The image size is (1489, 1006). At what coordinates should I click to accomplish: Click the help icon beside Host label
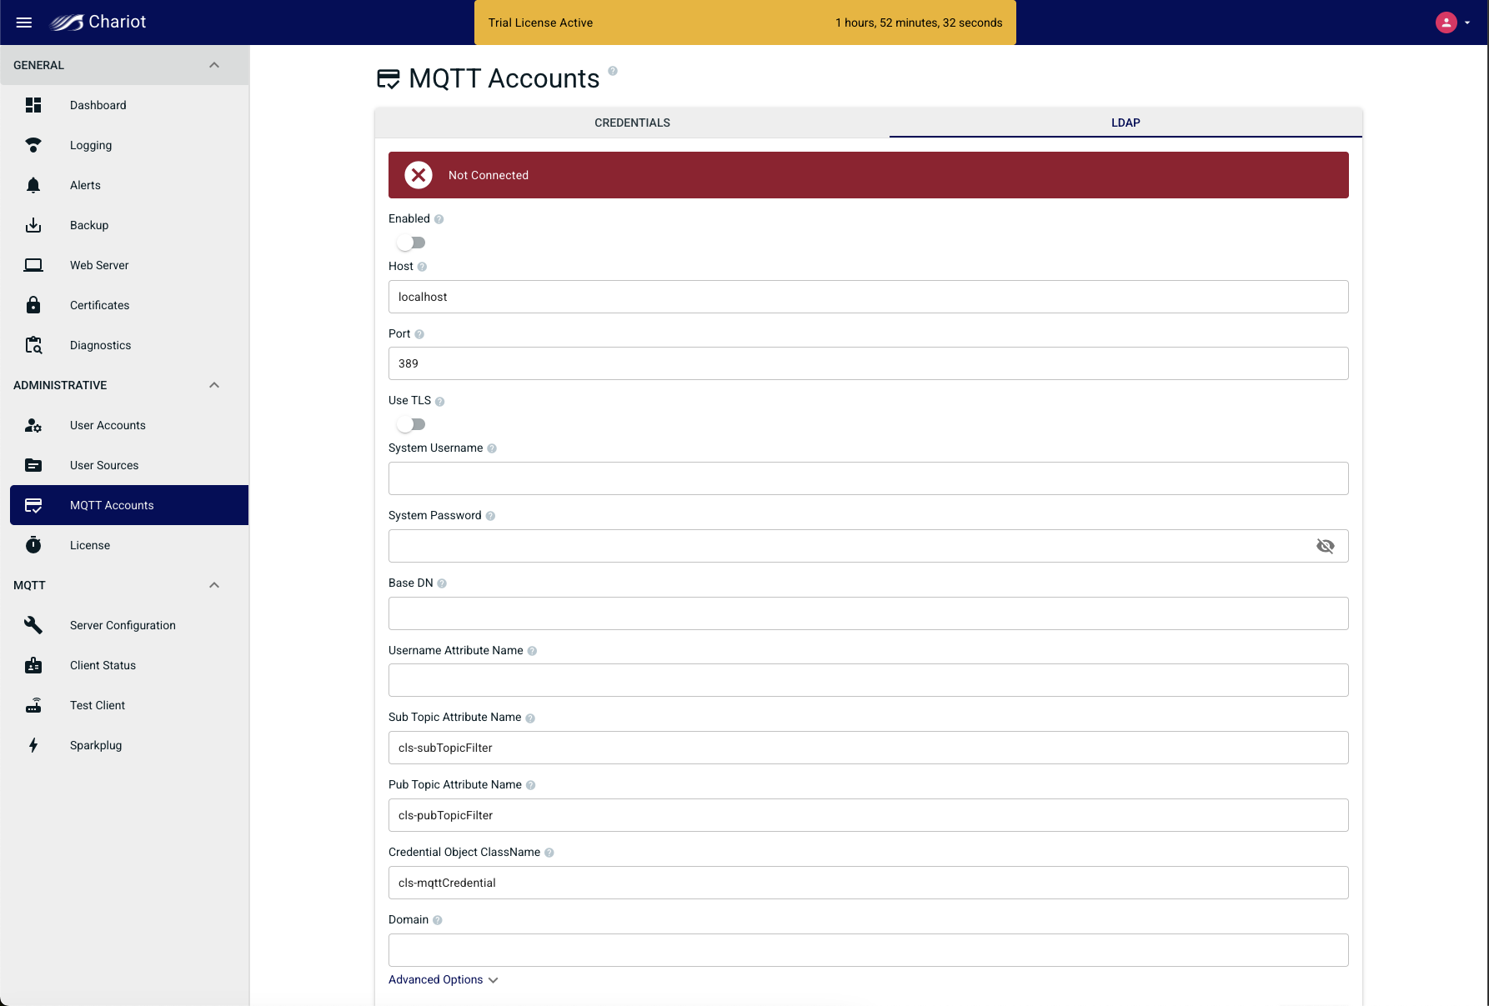tap(422, 267)
